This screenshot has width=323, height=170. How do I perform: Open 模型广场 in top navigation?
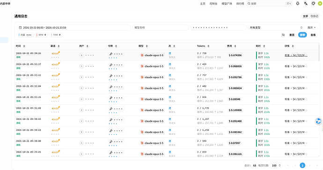(x=227, y=3)
